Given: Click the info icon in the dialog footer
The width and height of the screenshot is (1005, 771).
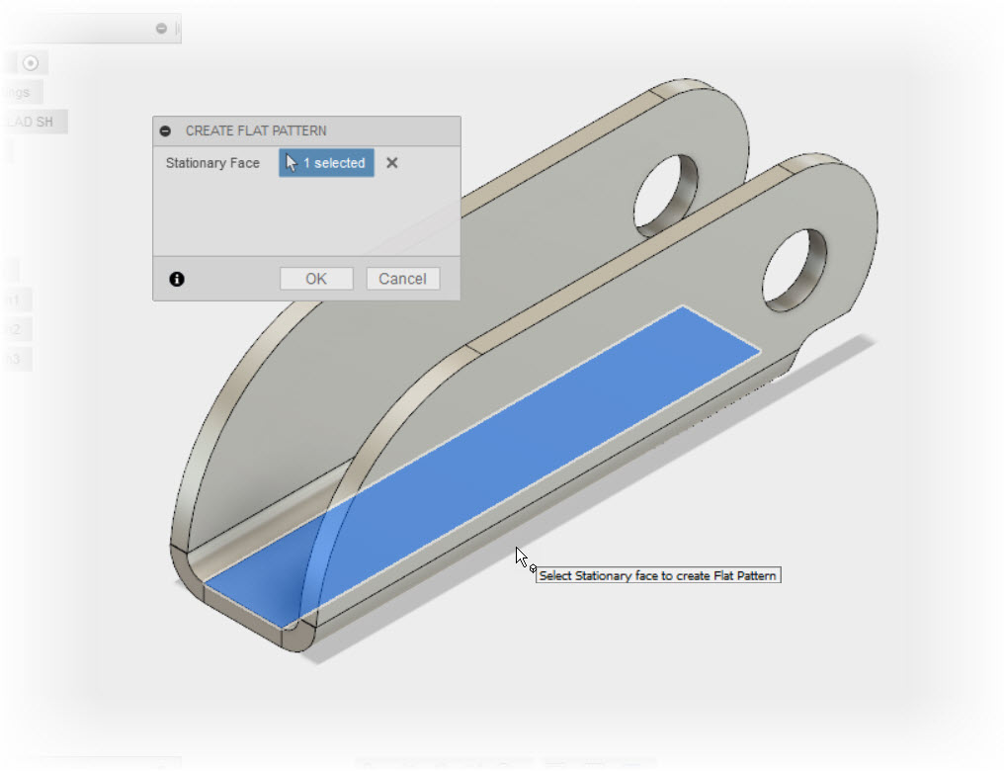Looking at the screenshot, I should 176,279.
